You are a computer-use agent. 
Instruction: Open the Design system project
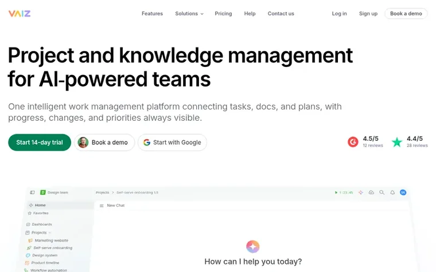[x=45, y=255]
